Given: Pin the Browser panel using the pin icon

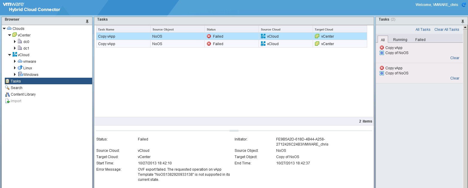Looking at the screenshot, I should click(x=87, y=22).
